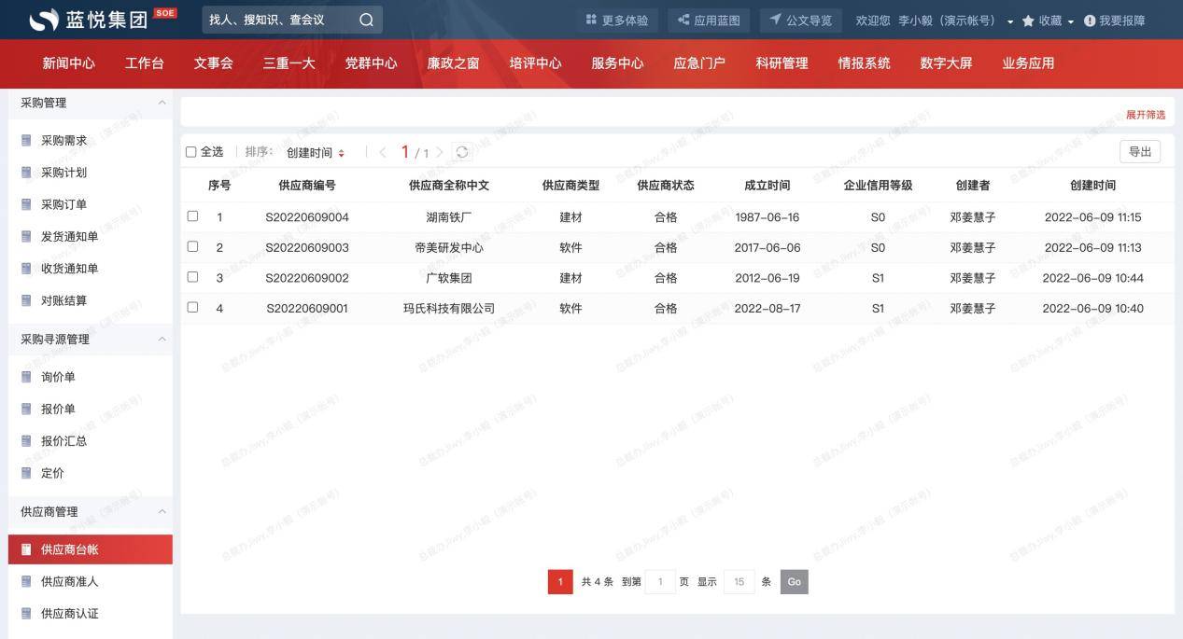This screenshot has width=1183, height=639.
Task: Click 展开筛选 to show filters
Action: tap(1146, 115)
